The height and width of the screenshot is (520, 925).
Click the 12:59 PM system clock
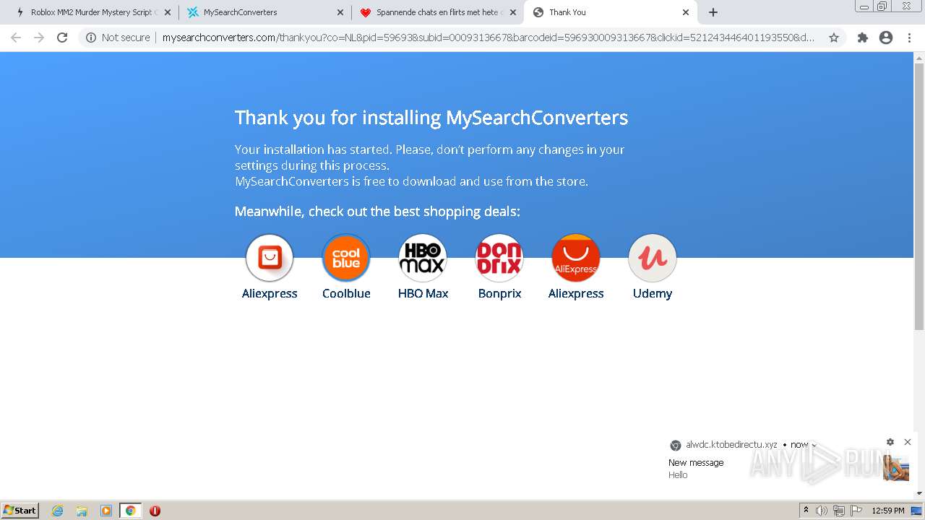pyautogui.click(x=888, y=511)
